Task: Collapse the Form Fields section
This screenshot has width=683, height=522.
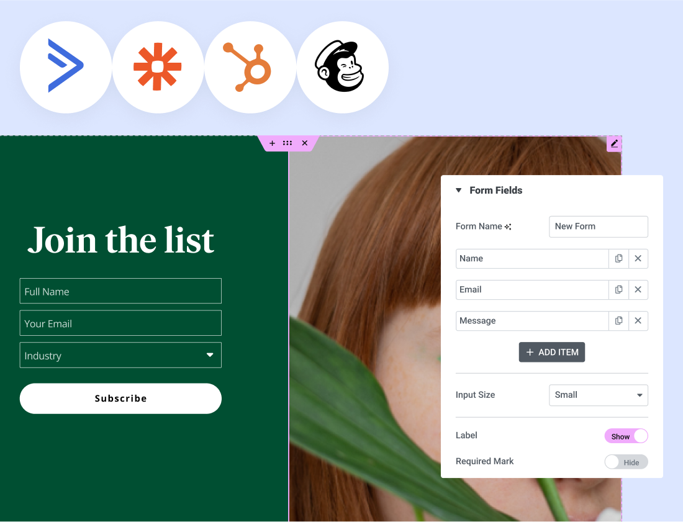Action: [x=458, y=191]
